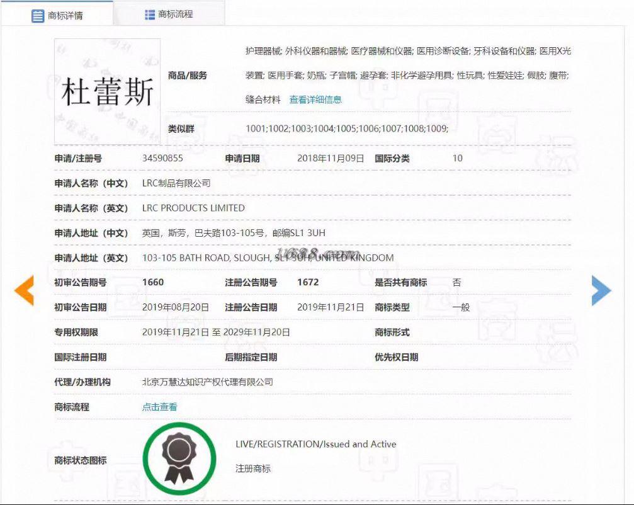Select preliminary announcement issue number 1660
The image size is (634, 505).
153,282
